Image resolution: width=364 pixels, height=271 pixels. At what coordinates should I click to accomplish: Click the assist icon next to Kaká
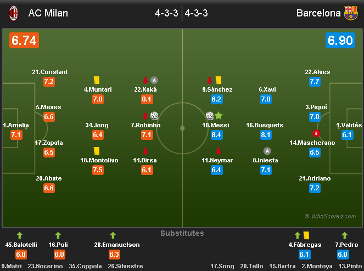[x=154, y=80]
